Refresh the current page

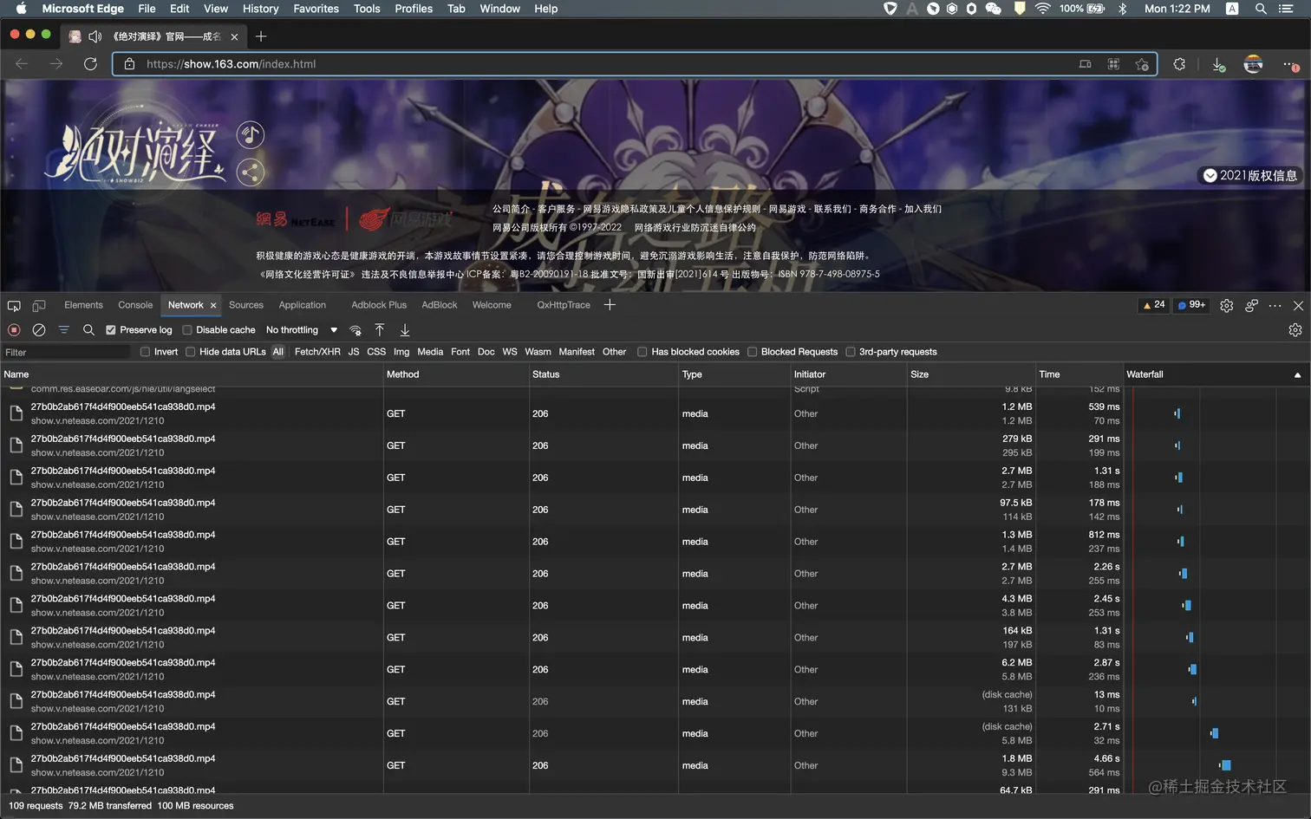click(x=90, y=64)
